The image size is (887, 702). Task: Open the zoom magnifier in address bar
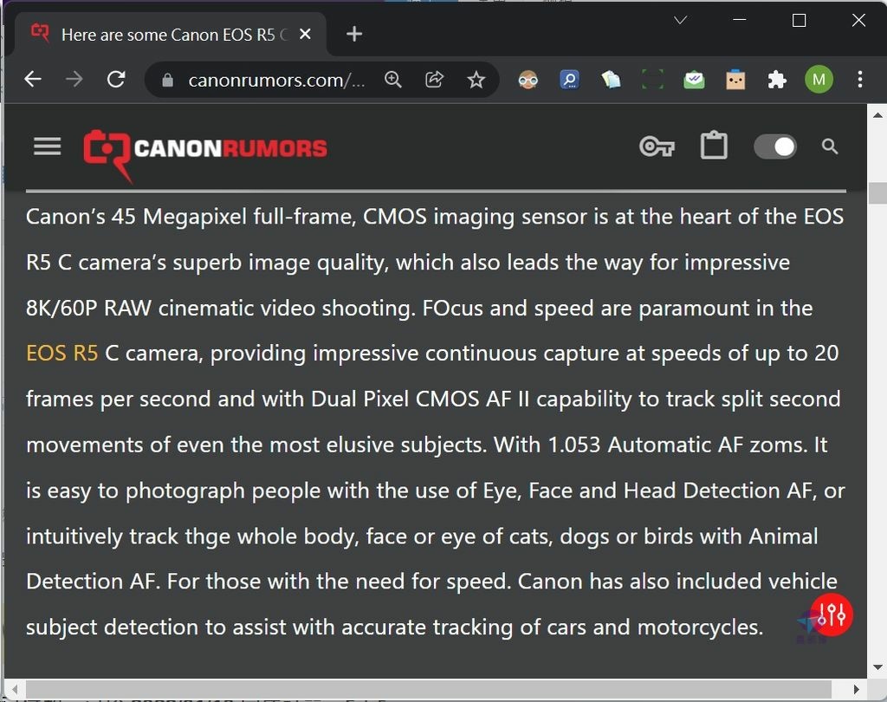392,80
